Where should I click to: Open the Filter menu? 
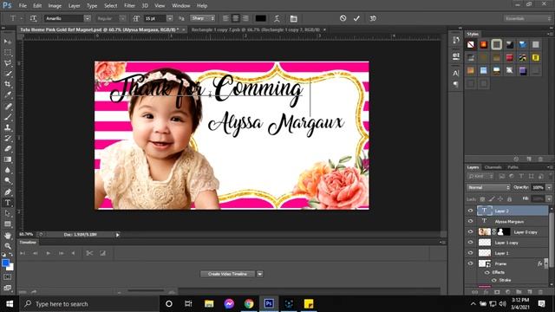tap(129, 6)
